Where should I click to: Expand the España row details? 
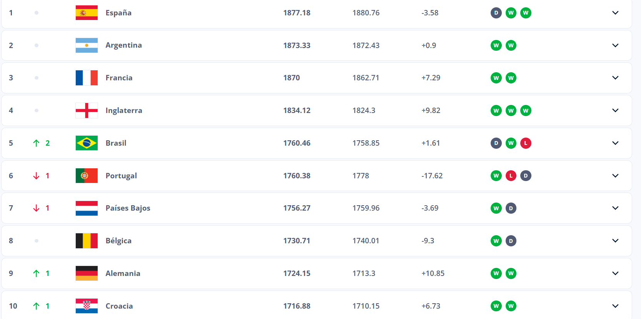pyautogui.click(x=615, y=13)
